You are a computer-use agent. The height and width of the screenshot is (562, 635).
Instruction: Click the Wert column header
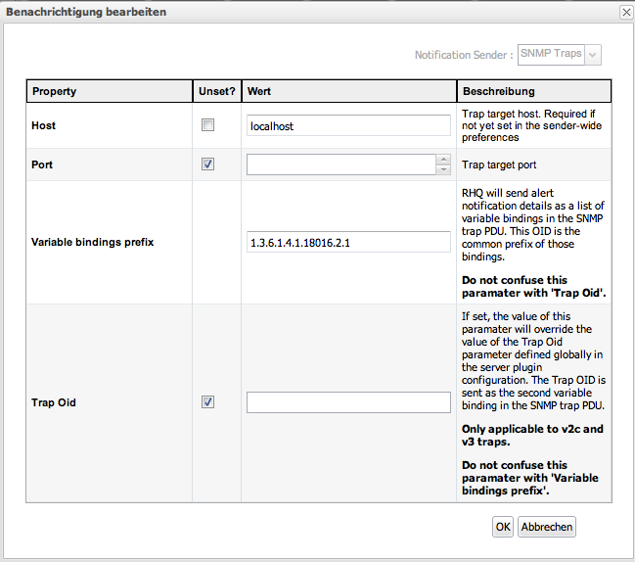(348, 91)
